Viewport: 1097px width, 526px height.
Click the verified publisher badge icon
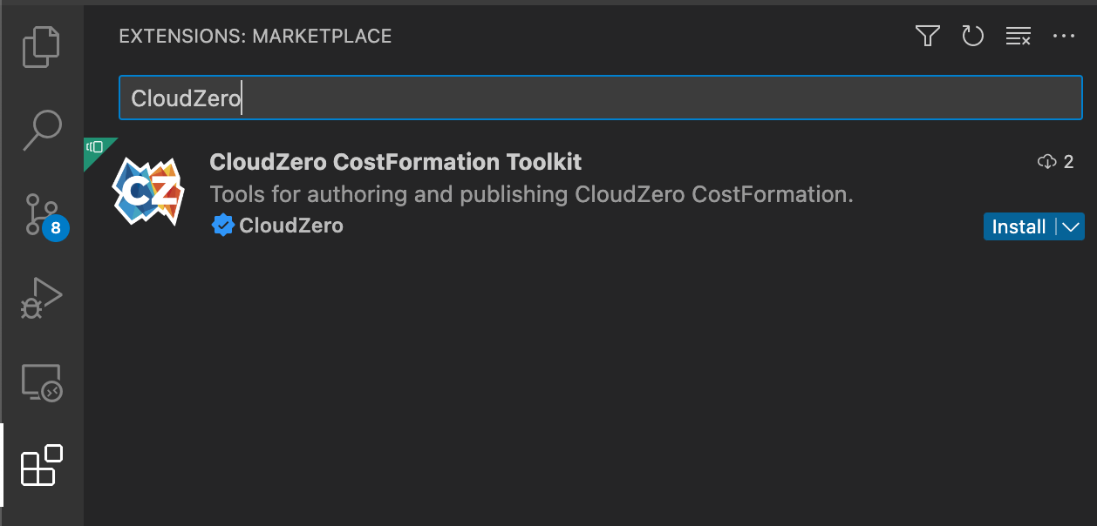pyautogui.click(x=222, y=226)
